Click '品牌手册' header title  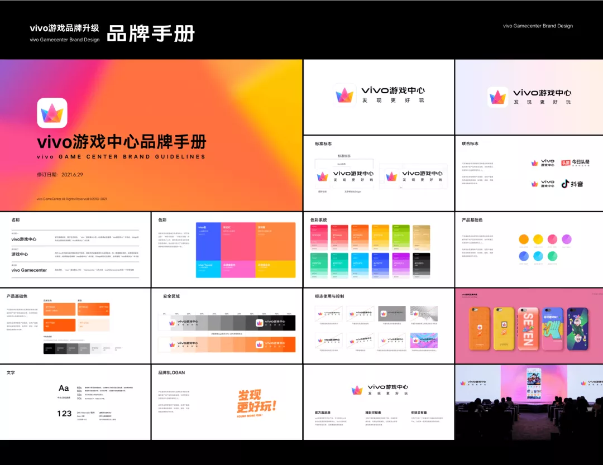[x=151, y=33]
